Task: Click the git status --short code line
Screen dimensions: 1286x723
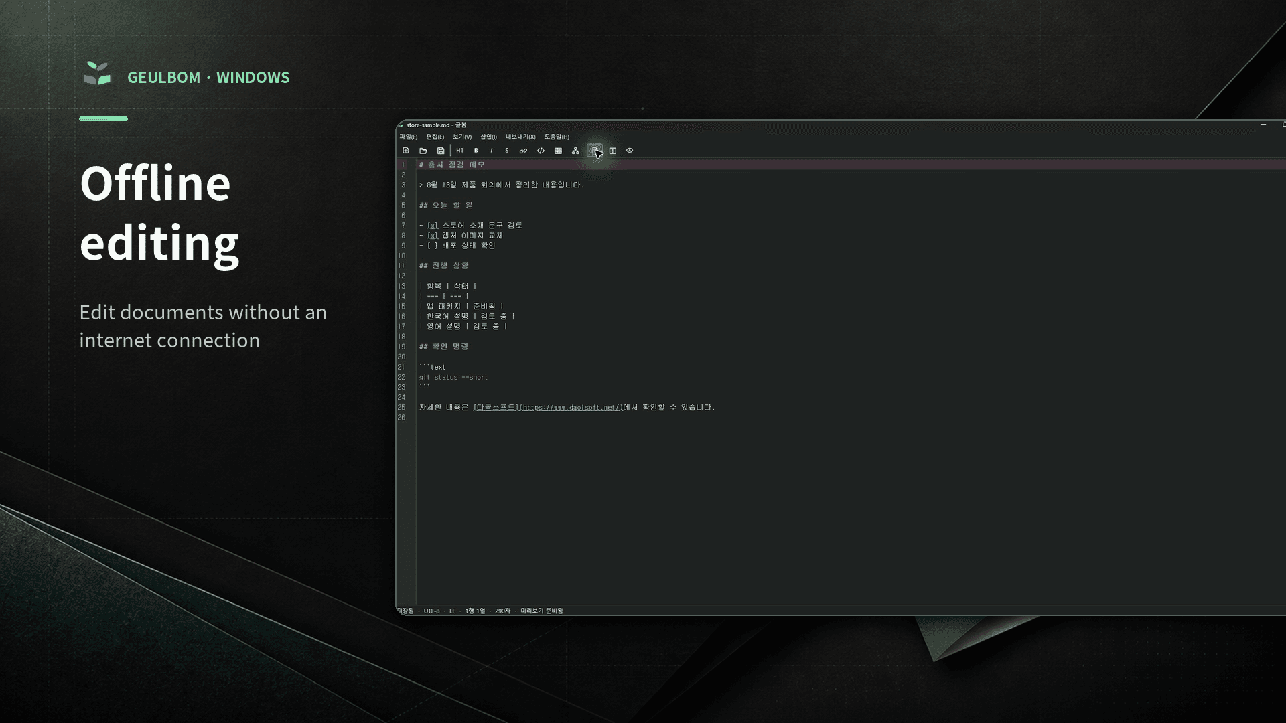Action: click(453, 377)
